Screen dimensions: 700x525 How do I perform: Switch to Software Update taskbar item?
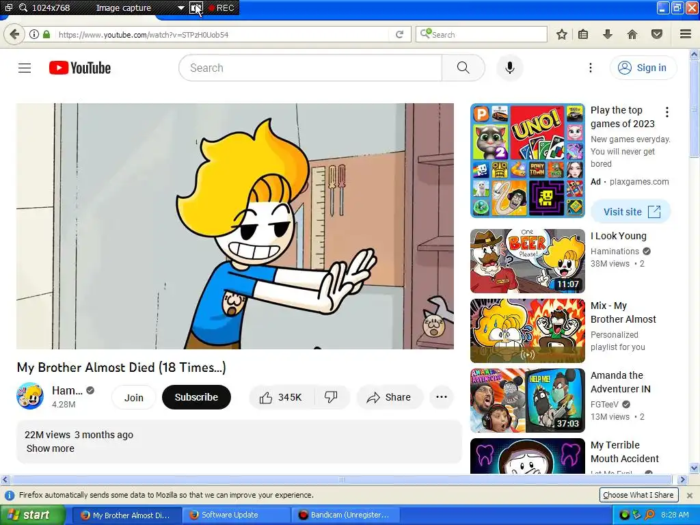point(237,515)
